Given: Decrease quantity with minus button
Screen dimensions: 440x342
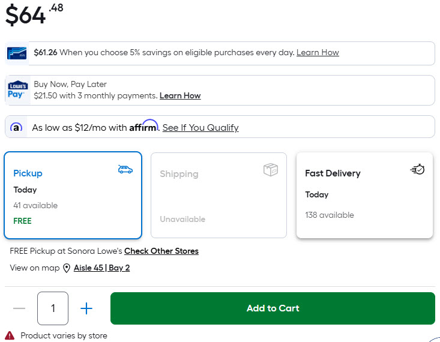Looking at the screenshot, I should coord(19,308).
